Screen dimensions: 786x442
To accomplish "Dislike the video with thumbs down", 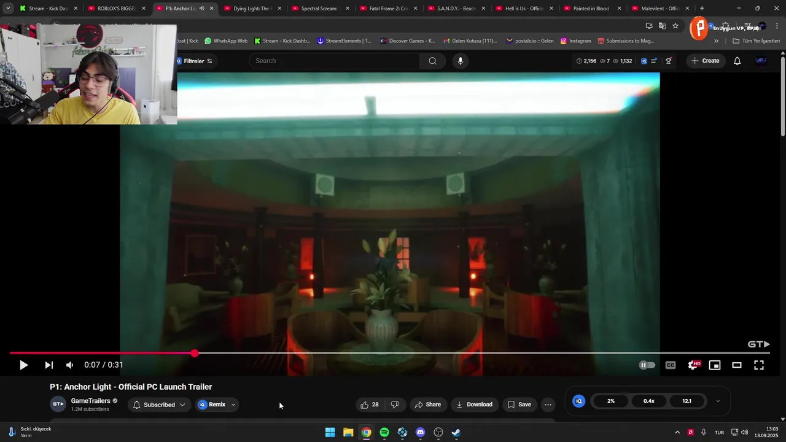I will click(395, 405).
